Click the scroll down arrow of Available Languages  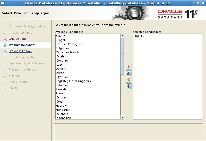[x=122, y=117]
